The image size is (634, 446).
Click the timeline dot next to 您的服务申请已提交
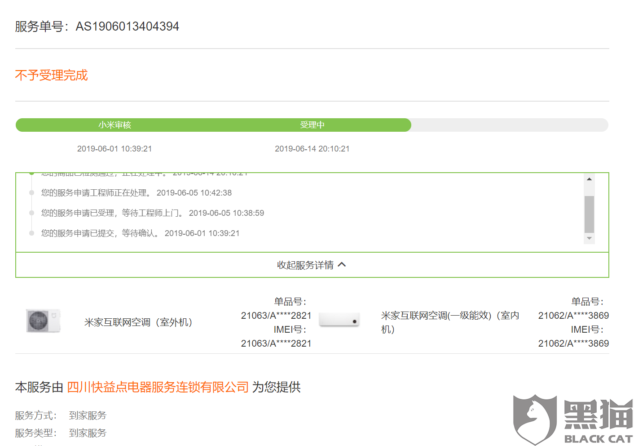coord(31,233)
